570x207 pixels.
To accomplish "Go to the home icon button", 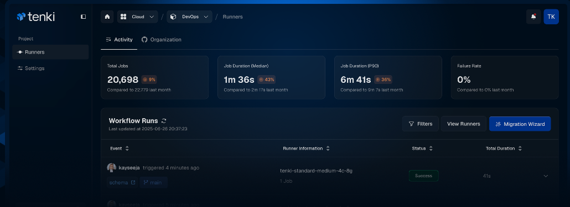I will coord(107,17).
